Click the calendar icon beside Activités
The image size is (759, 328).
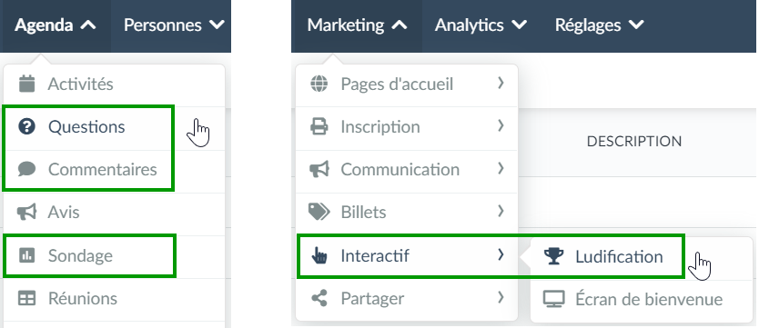click(x=26, y=84)
